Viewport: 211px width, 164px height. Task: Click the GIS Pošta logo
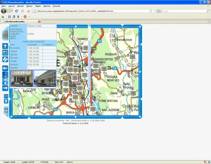click(6, 34)
